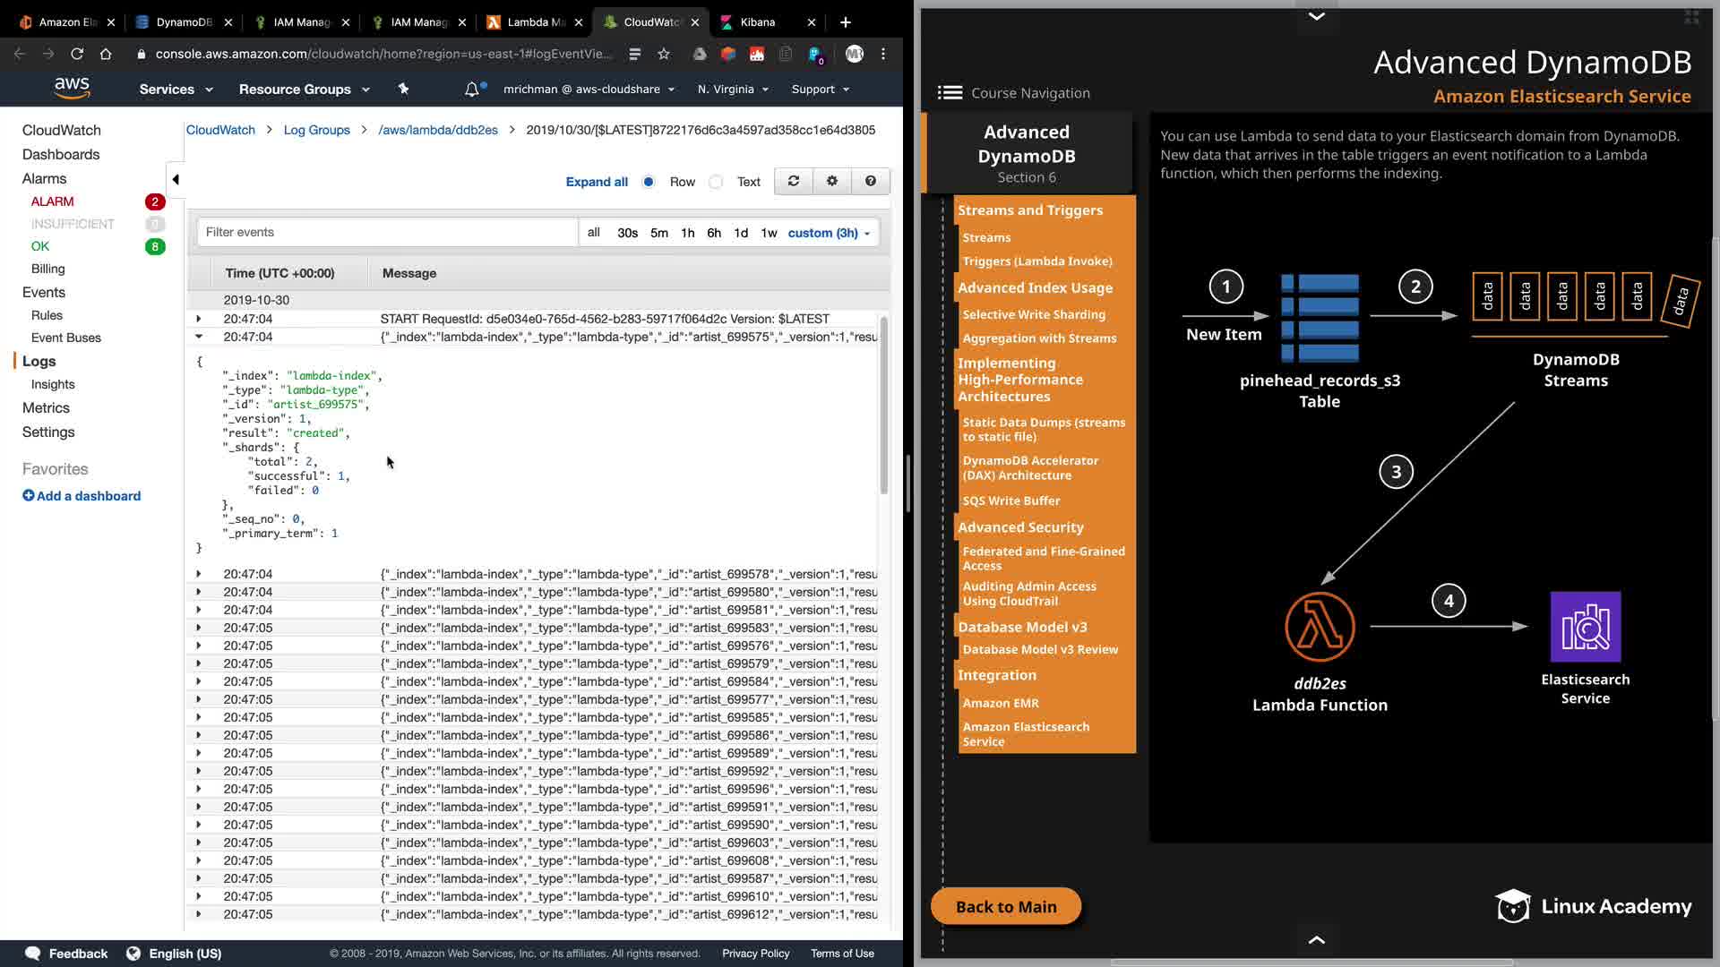This screenshot has height=967, width=1720.
Task: Click the log refresh icon button
Action: 793,181
